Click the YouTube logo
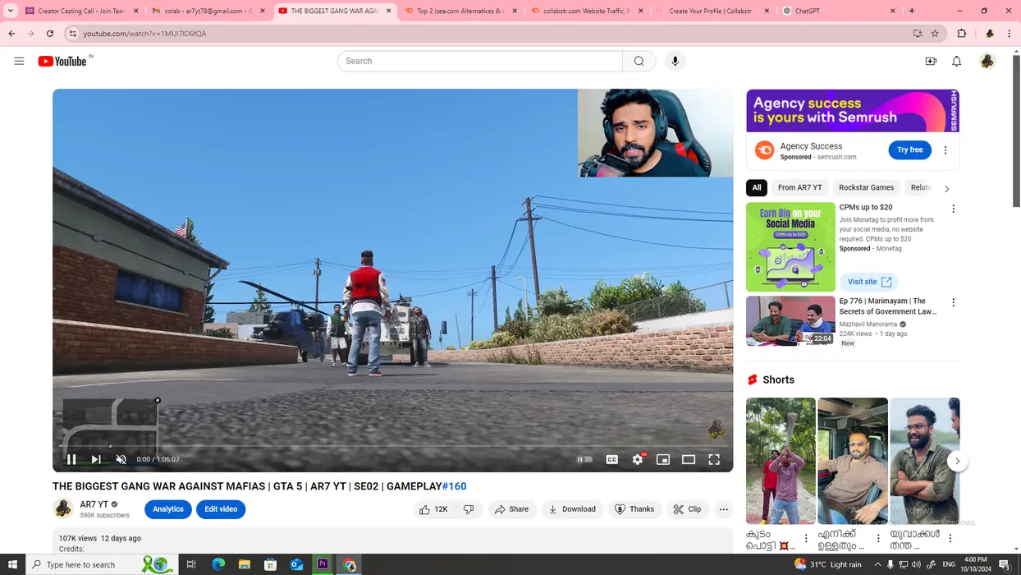 coord(62,62)
